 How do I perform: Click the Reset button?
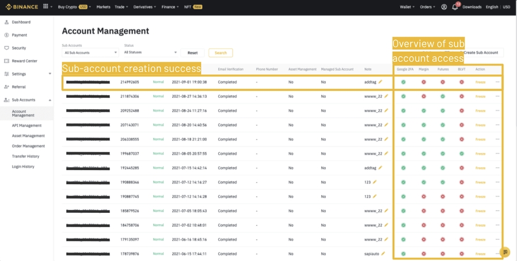(x=192, y=53)
